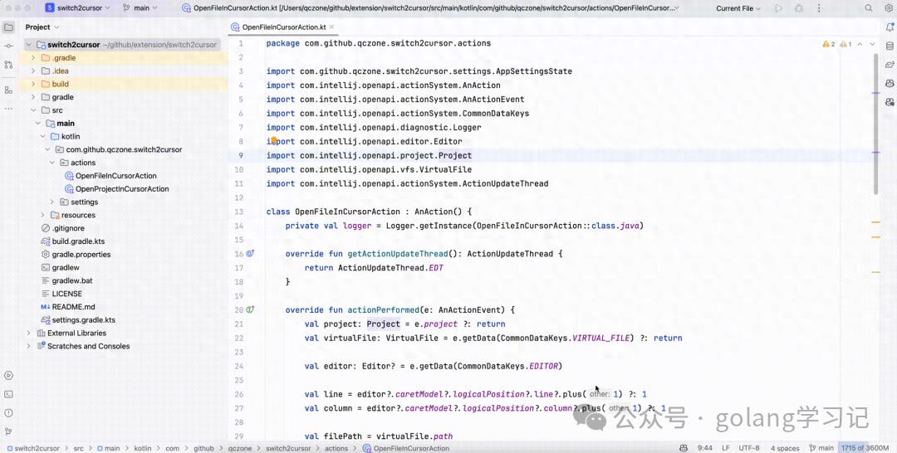The width and height of the screenshot is (897, 453).
Task: Open the Services run tool window icon
Action: point(8,375)
